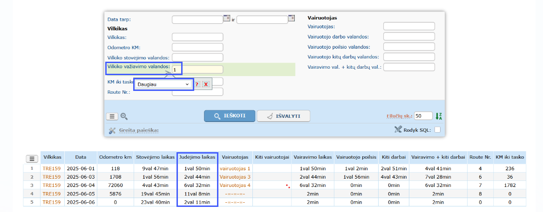Enable the Rodyk SQL checkbox
Screen dimensions: 543x212
(x=438, y=129)
